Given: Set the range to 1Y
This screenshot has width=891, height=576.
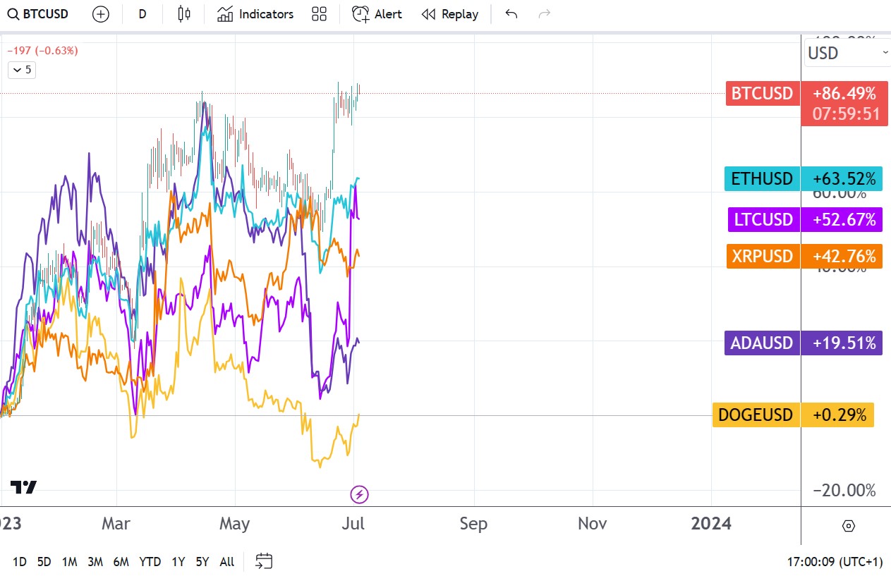Looking at the screenshot, I should coord(178,562).
